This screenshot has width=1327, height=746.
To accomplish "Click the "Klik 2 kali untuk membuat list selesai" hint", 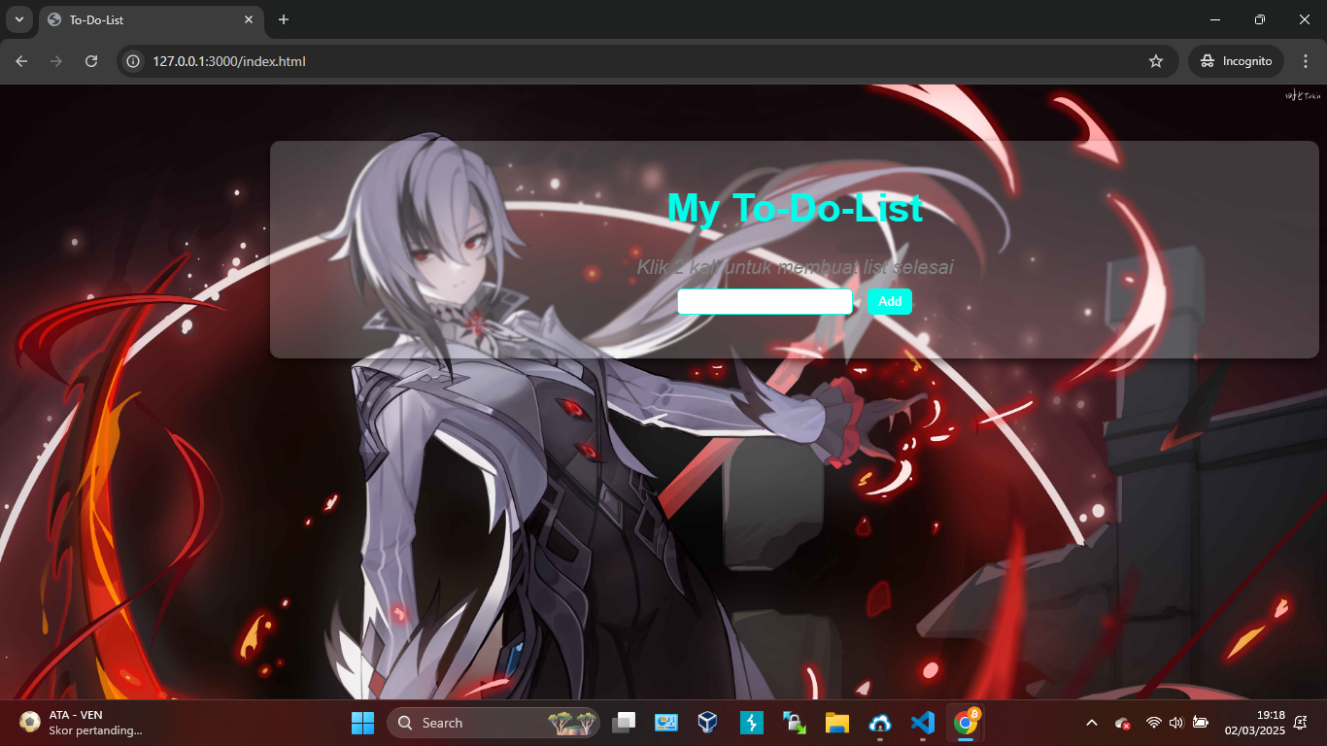I will tap(795, 267).
